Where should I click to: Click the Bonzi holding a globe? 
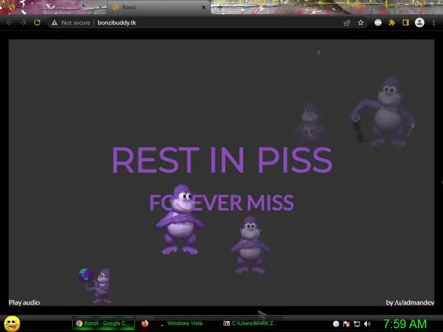tap(95, 285)
